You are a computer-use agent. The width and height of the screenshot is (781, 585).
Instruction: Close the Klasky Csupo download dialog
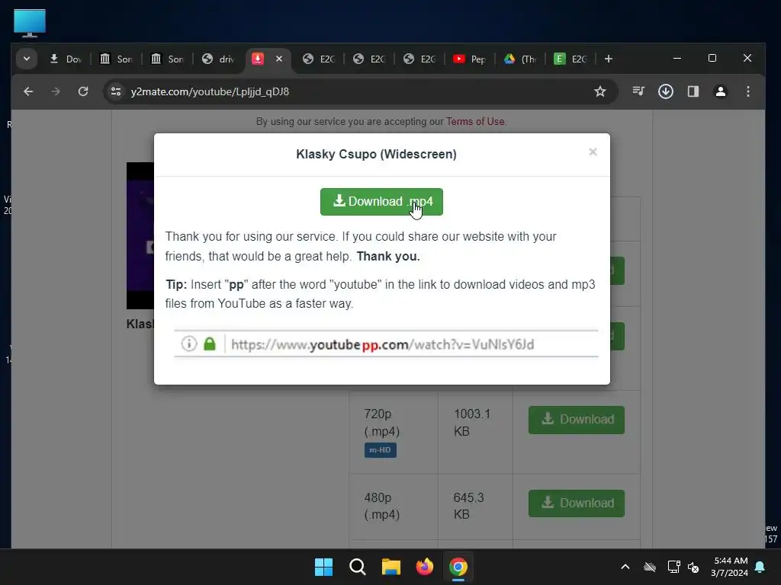pos(593,152)
